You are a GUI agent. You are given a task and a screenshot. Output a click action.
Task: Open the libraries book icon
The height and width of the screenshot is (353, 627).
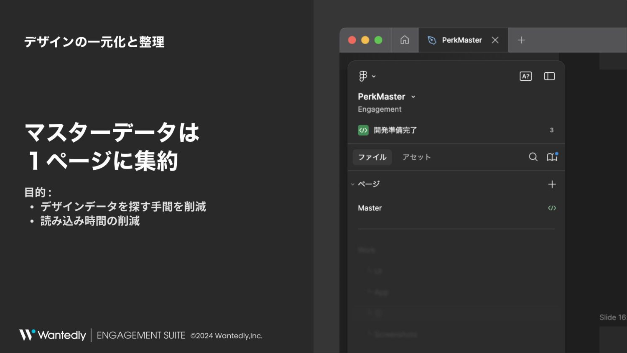click(x=552, y=157)
